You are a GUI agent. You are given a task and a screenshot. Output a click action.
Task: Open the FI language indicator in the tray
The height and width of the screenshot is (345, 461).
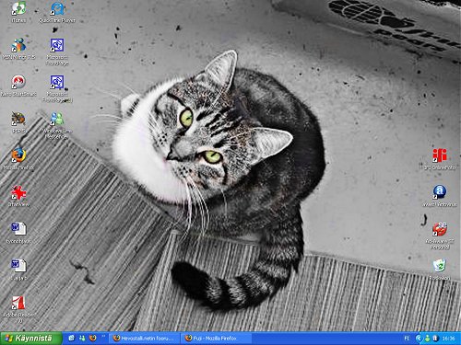(407, 339)
